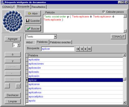Click 'Texto:aplicaría' in the query

point(52,20)
